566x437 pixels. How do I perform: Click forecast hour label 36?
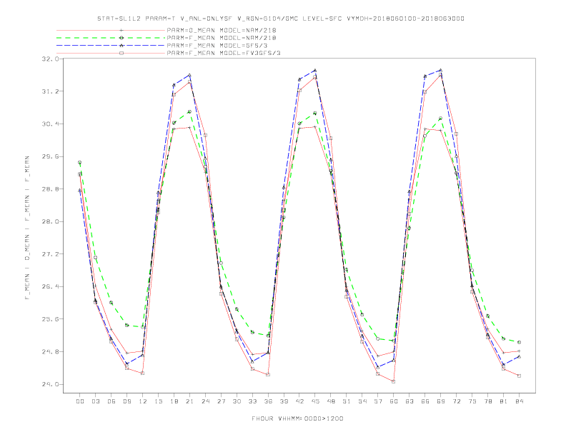(268, 401)
